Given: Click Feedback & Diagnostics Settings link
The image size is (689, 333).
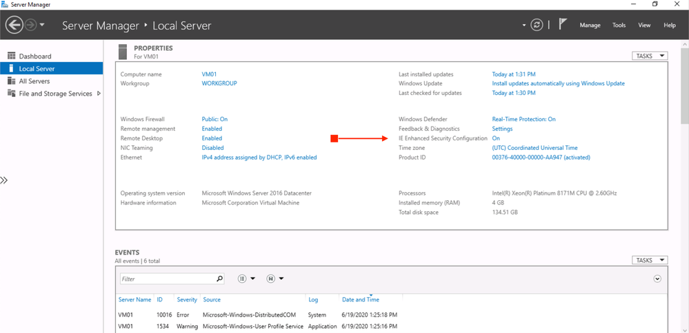Looking at the screenshot, I should point(502,129).
